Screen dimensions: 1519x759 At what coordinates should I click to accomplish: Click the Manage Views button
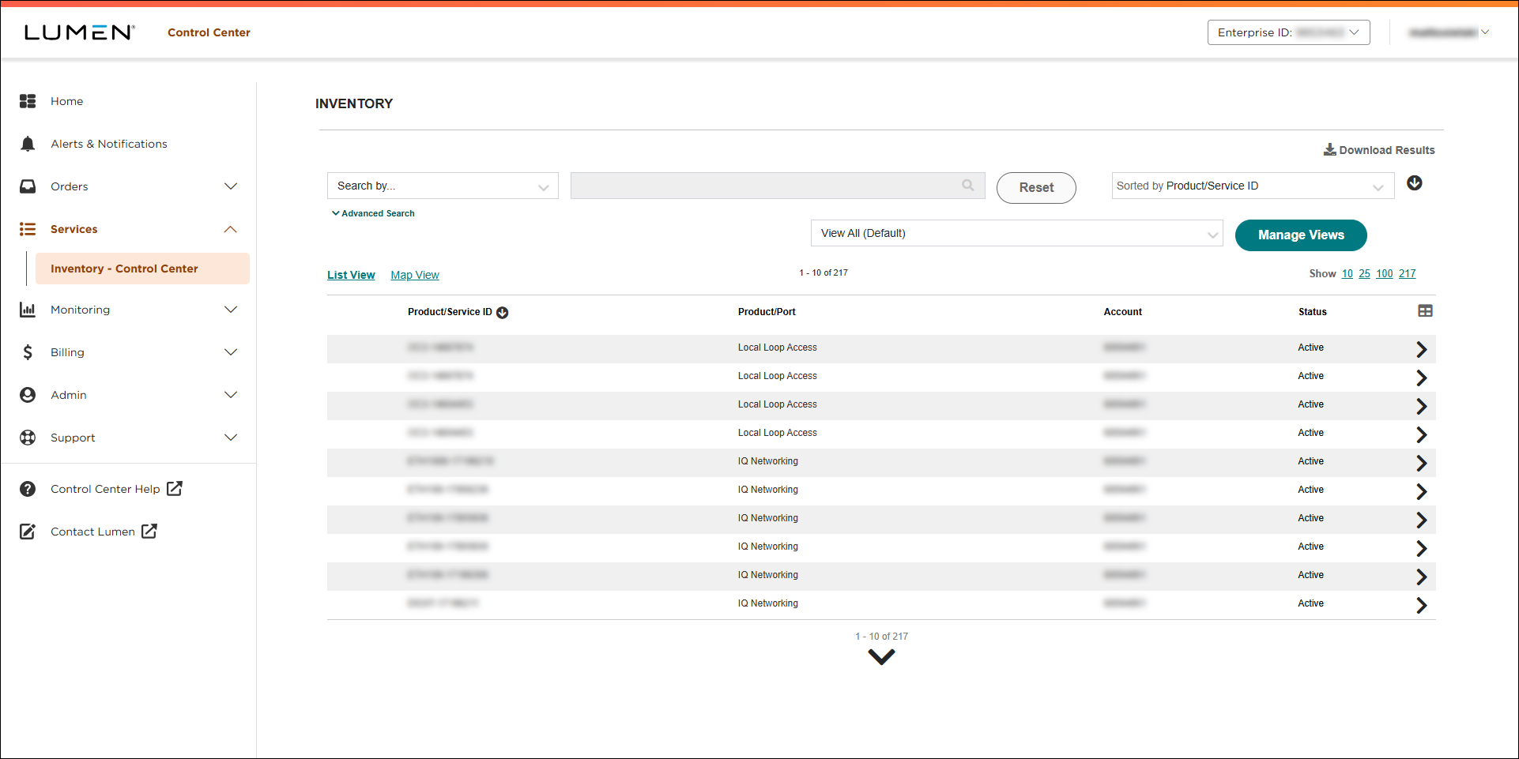1300,235
